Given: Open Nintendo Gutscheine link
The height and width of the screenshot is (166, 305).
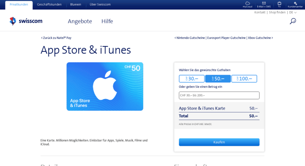Looking at the screenshot, I should (190, 38).
